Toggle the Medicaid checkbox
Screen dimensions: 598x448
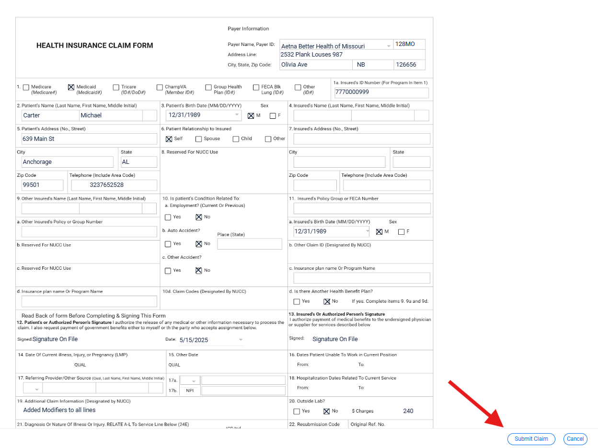(71, 87)
